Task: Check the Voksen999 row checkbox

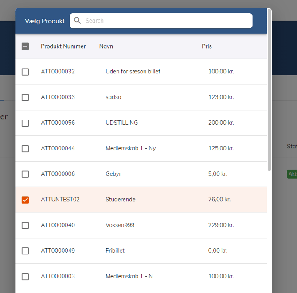Action: [x=25, y=225]
